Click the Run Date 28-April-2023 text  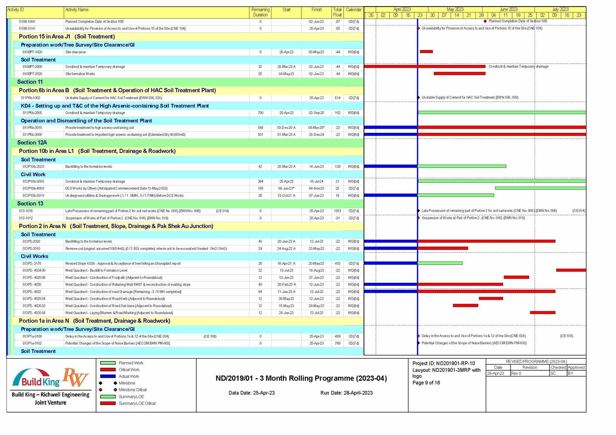(346, 393)
